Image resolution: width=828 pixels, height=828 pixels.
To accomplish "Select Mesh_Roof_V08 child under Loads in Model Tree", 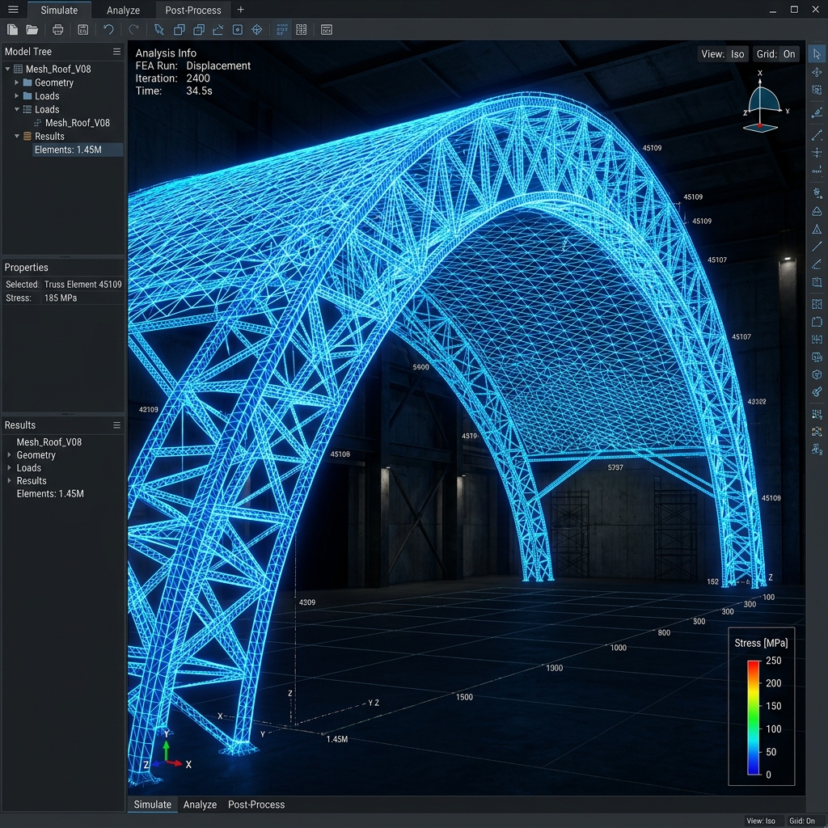I will (77, 123).
